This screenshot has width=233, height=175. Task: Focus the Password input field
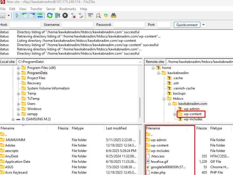click(129, 25)
